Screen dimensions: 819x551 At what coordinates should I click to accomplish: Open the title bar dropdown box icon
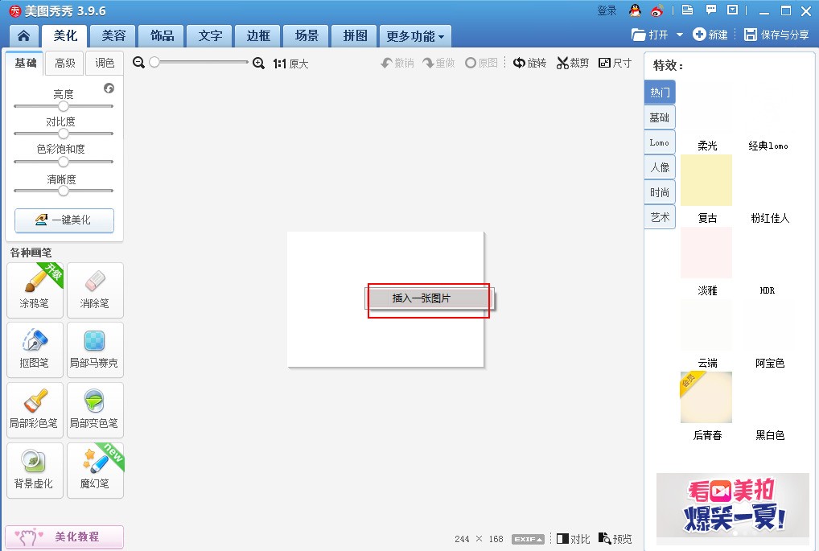[x=733, y=10]
